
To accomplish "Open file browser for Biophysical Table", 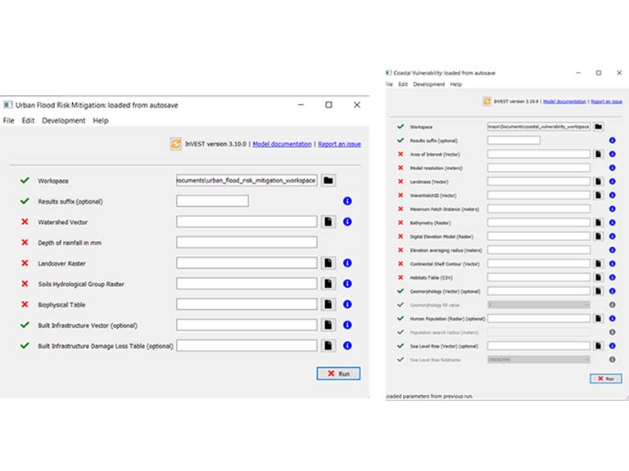I will [x=328, y=304].
